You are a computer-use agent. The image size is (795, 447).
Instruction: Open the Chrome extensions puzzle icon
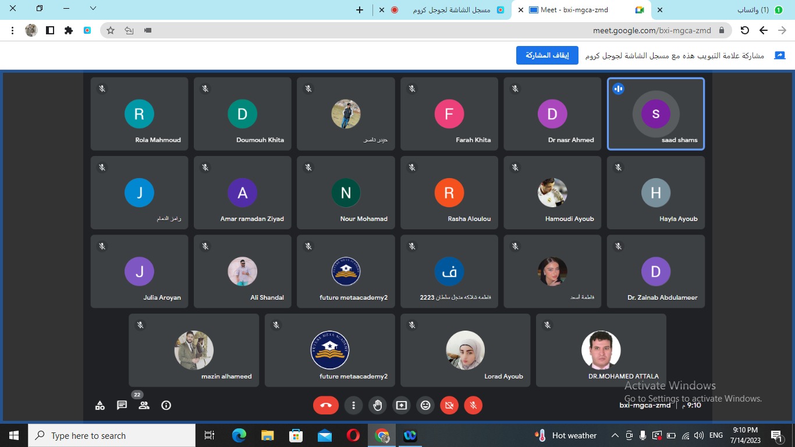coord(69,30)
